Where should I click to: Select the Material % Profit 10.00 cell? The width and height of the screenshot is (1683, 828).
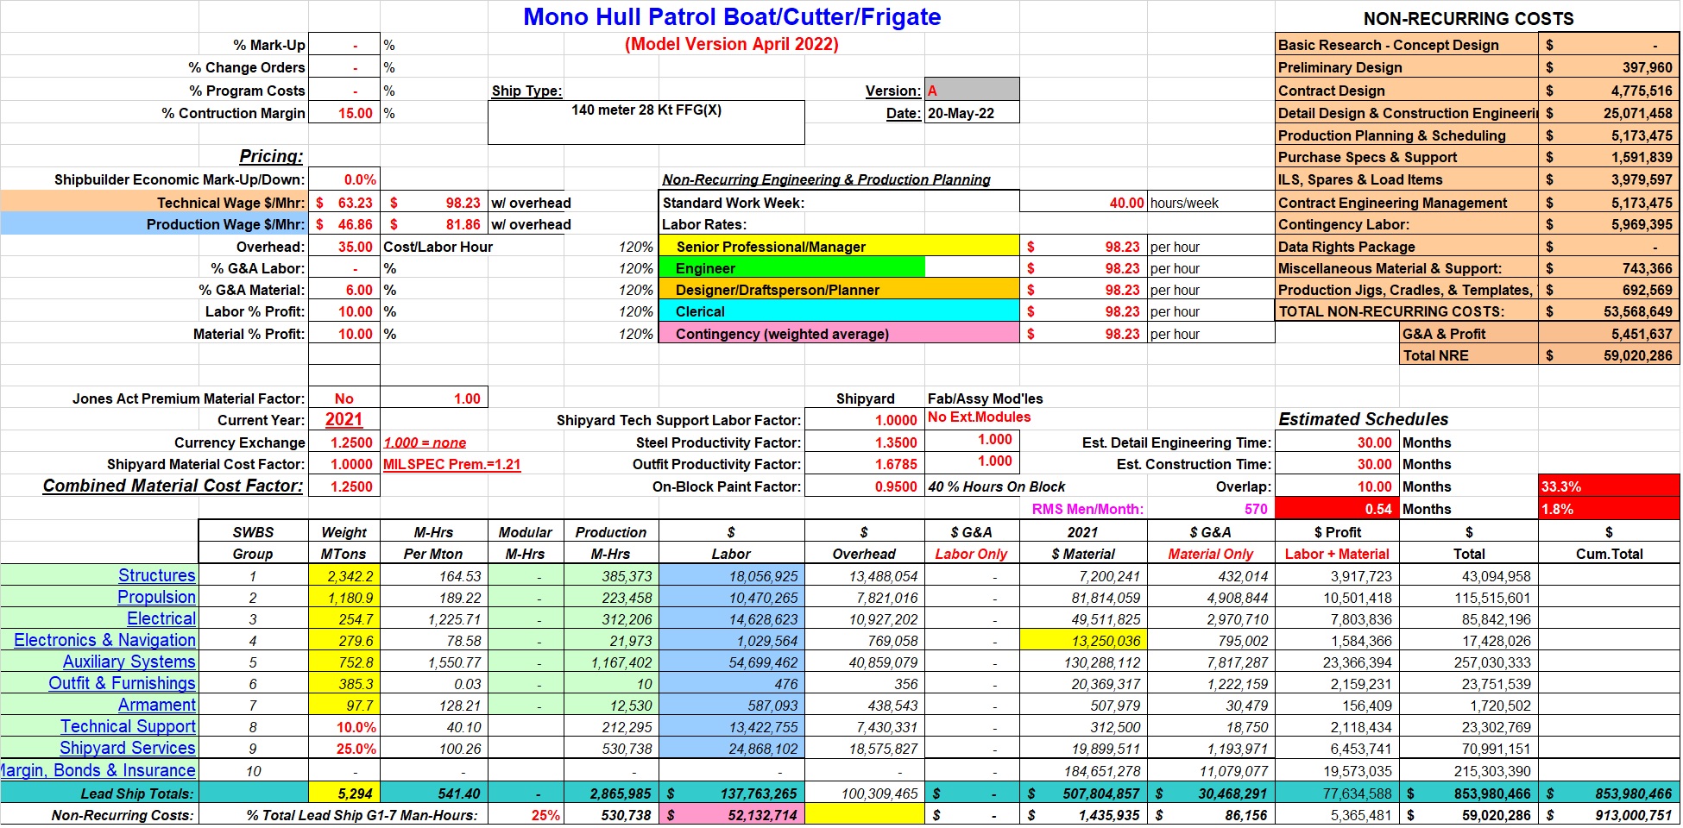point(344,334)
